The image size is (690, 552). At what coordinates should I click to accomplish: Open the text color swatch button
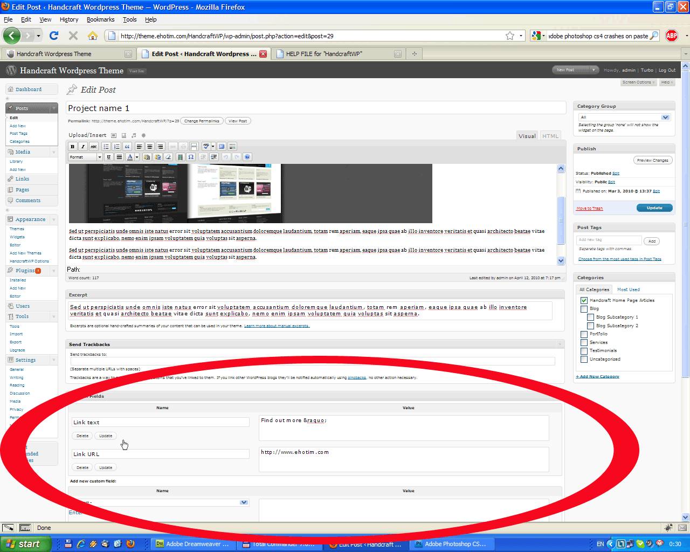pyautogui.click(x=129, y=157)
